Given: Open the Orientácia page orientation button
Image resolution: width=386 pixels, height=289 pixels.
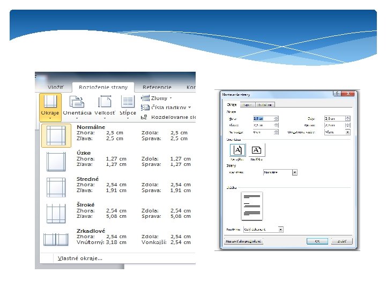Looking at the screenshot, I should coord(77,108).
